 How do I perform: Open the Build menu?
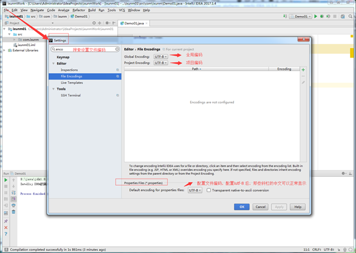tap(92, 10)
